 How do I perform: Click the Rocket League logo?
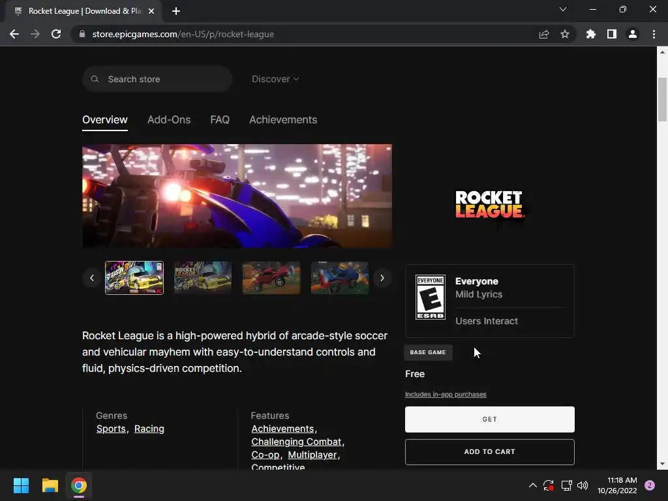tap(489, 204)
